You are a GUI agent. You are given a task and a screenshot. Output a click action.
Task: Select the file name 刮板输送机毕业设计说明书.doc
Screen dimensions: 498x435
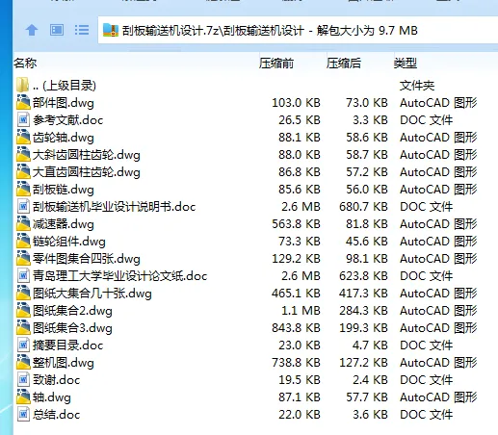pos(115,207)
